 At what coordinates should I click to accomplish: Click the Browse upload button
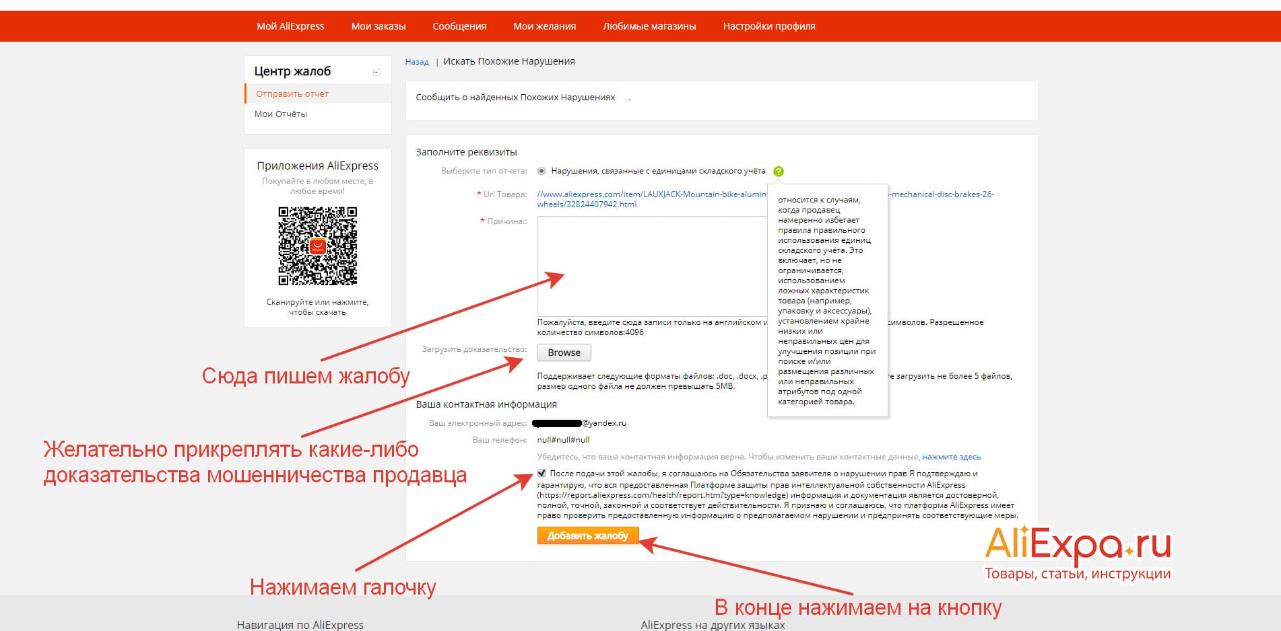pos(564,352)
